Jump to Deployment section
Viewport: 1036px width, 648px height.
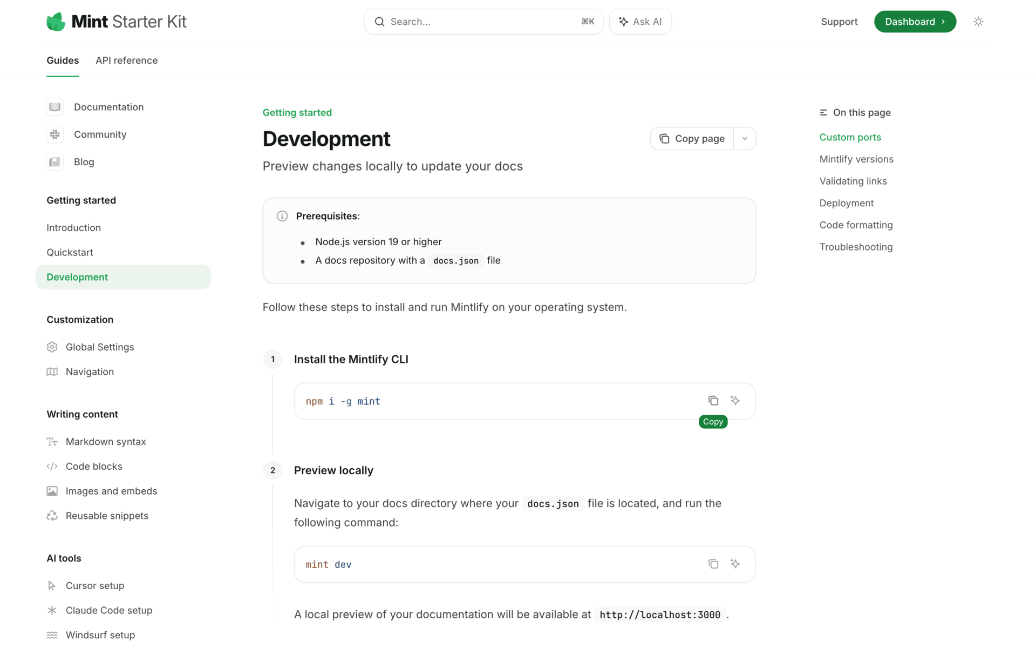pyautogui.click(x=846, y=203)
